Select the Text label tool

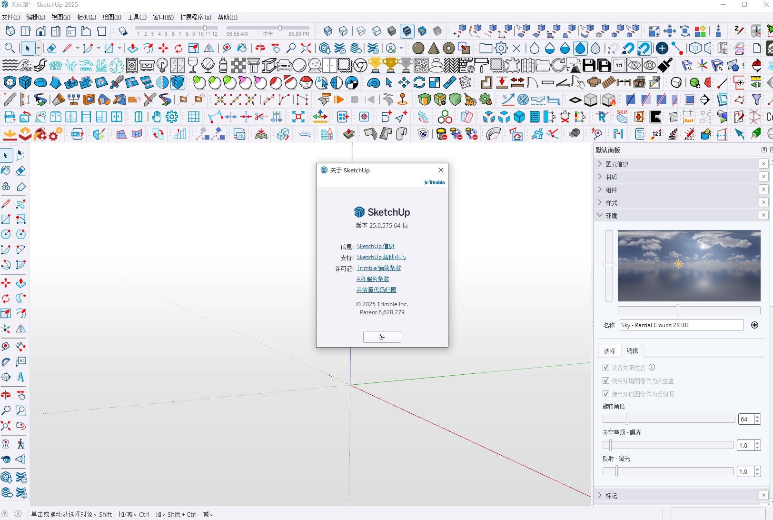pyautogui.click(x=20, y=362)
